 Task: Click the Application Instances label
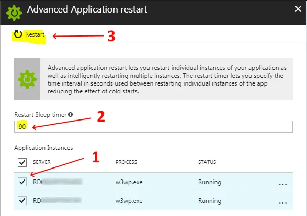pos(43,148)
